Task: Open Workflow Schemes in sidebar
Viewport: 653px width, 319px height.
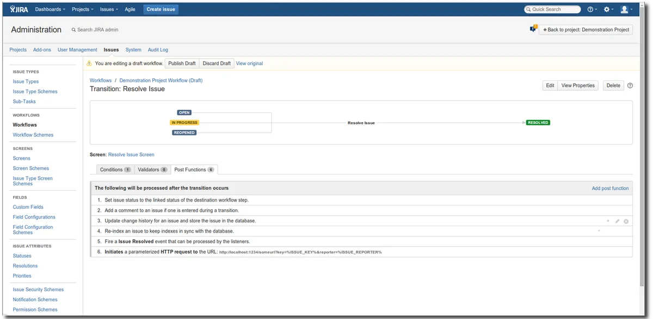Action: pyautogui.click(x=33, y=135)
